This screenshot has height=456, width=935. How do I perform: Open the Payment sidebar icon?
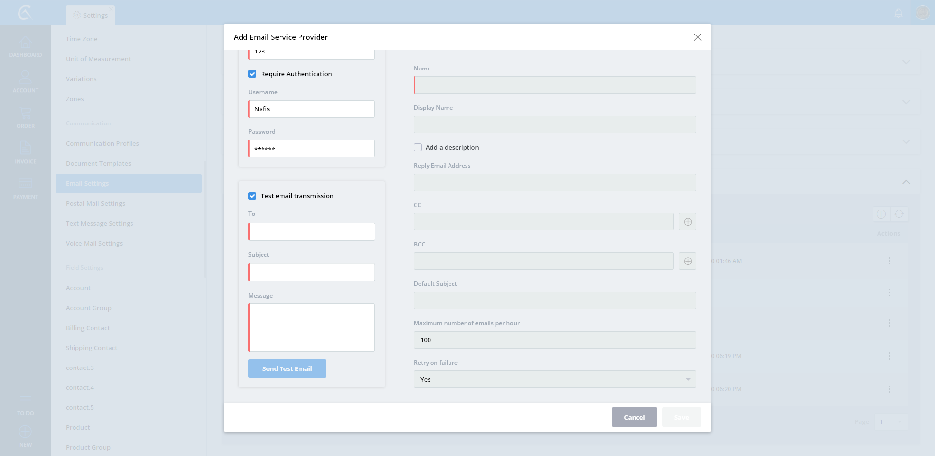[25, 188]
